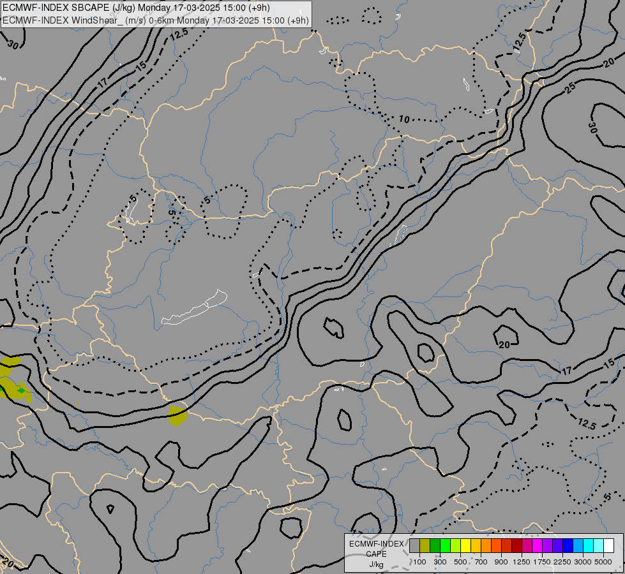The image size is (625, 574).
Task: Click the 'J/kg' unit label in the legend
Action: coord(376,565)
